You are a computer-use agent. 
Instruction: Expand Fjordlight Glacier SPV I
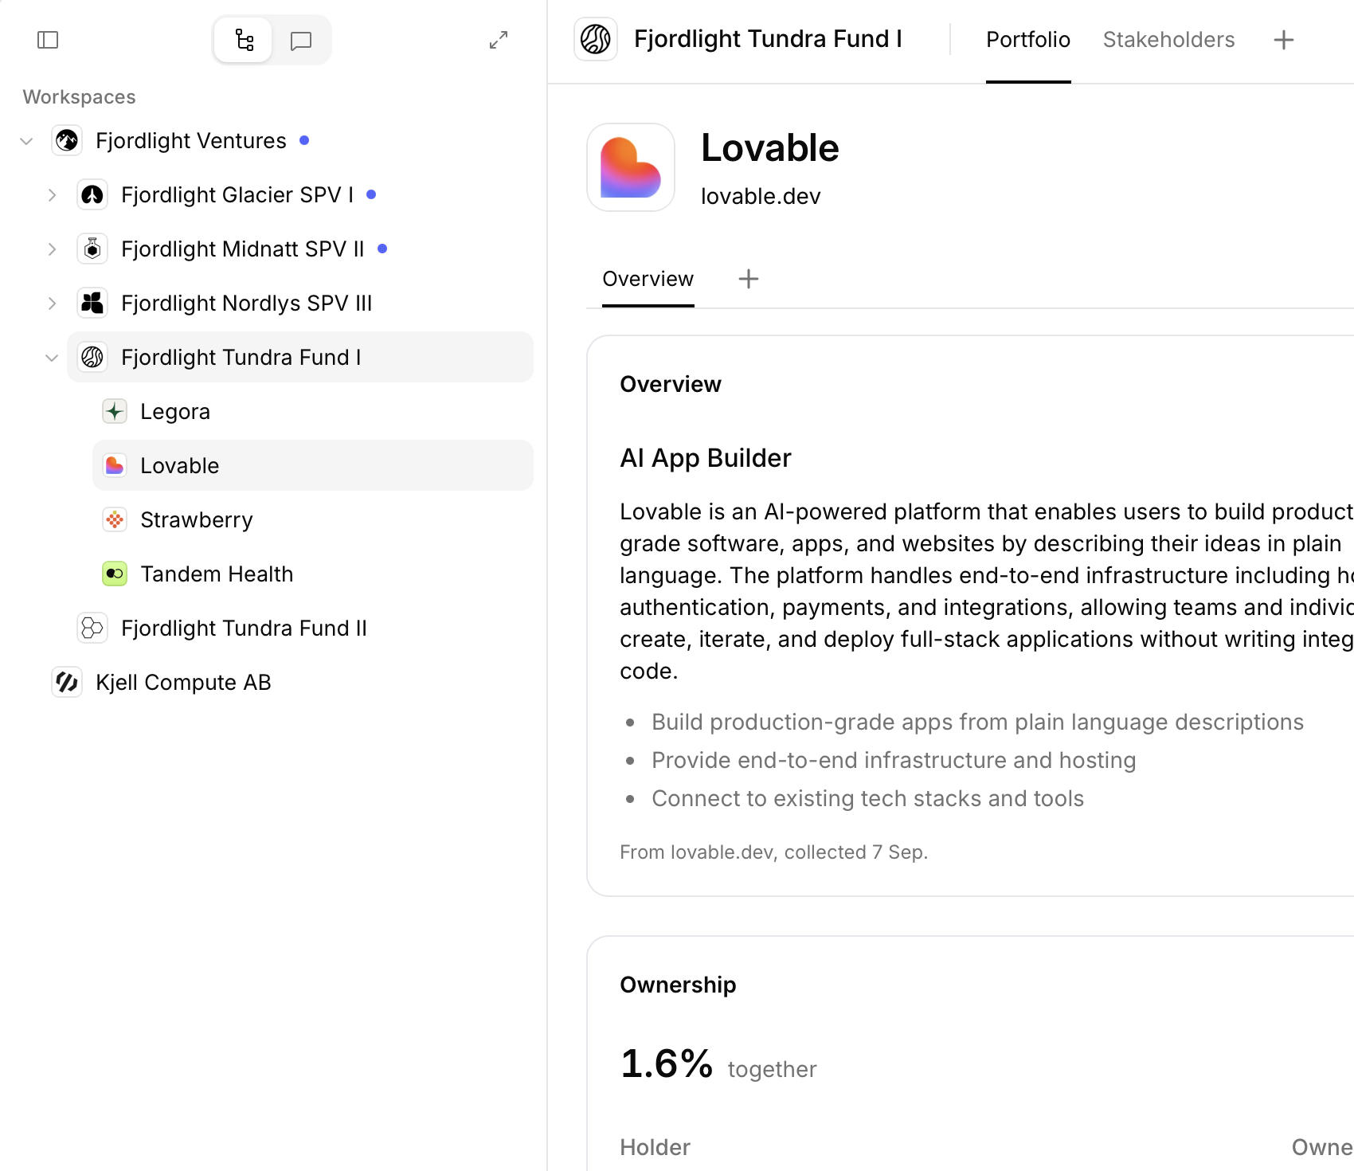[52, 195]
